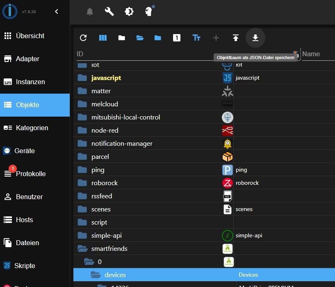Toggle the text size Tt icon
This screenshot has width=335, height=287.
[196, 38]
